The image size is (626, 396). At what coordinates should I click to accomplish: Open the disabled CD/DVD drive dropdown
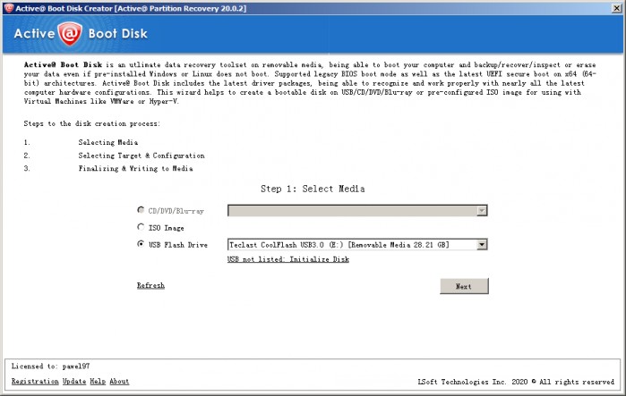click(357, 210)
